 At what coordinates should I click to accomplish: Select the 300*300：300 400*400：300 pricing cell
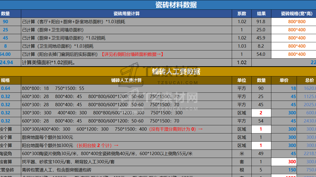(127, 113)
